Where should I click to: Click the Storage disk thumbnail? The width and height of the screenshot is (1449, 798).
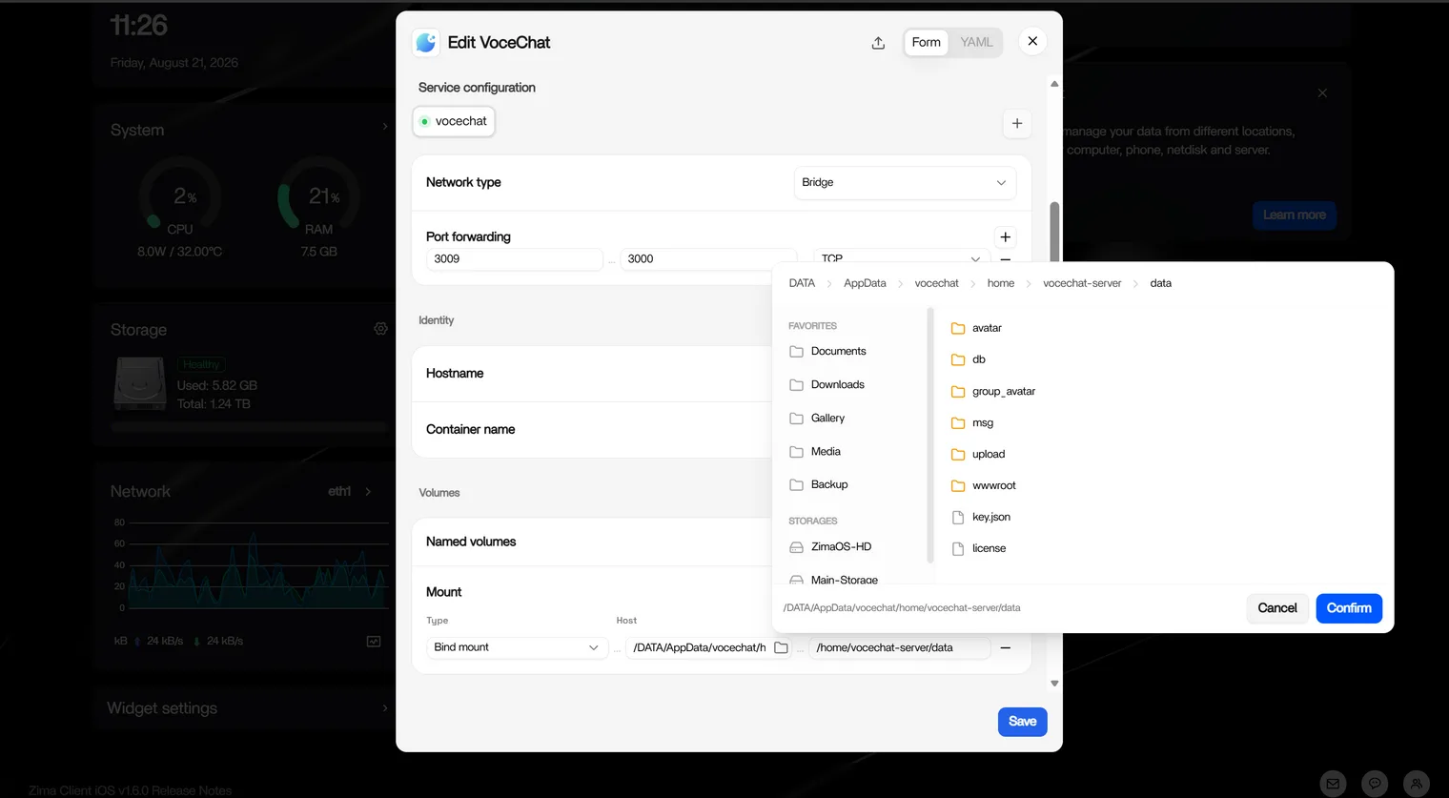coord(140,383)
